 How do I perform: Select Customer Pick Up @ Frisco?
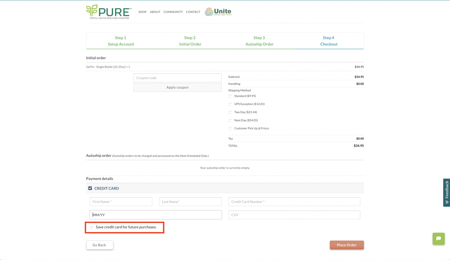click(230, 129)
